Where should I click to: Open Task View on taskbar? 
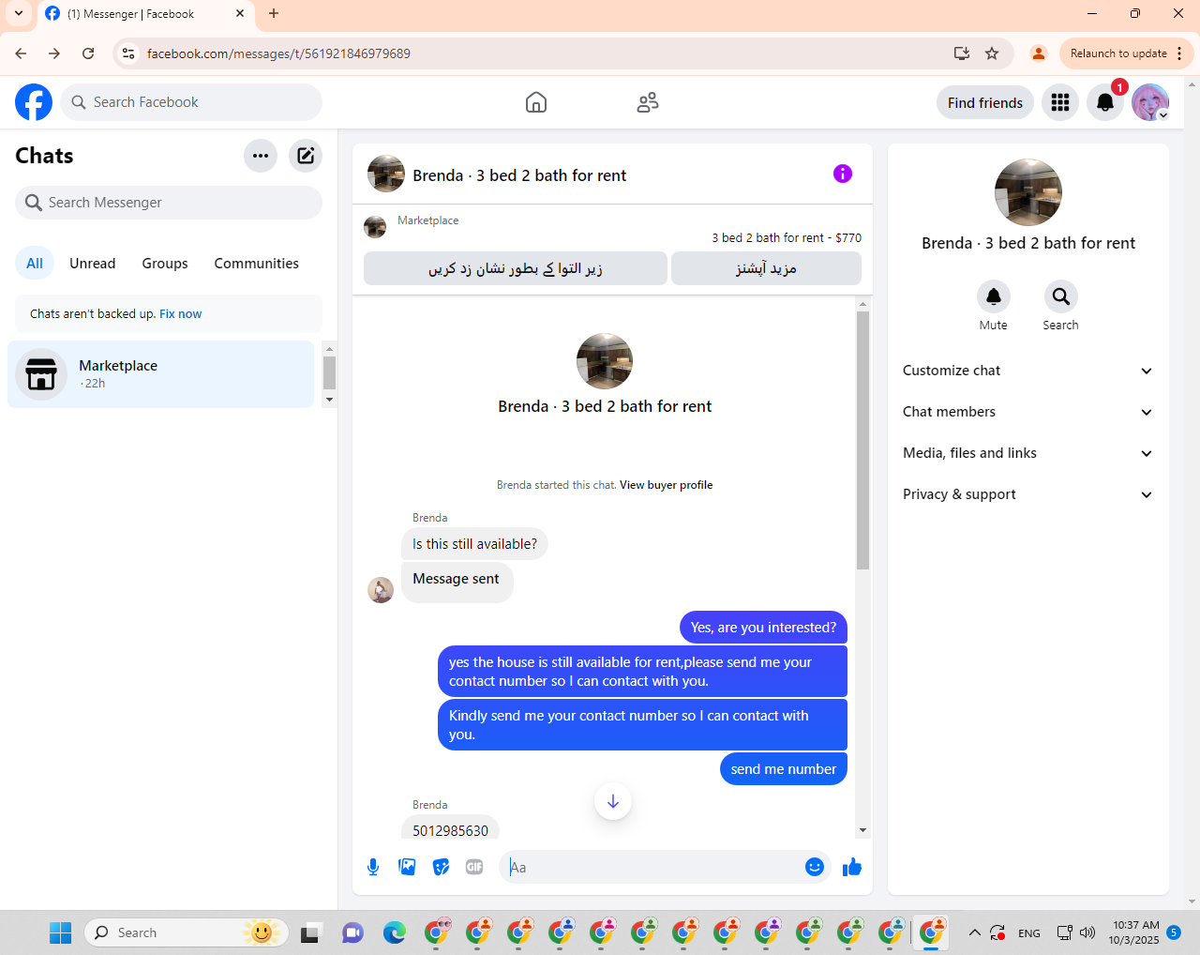pyautogui.click(x=310, y=932)
